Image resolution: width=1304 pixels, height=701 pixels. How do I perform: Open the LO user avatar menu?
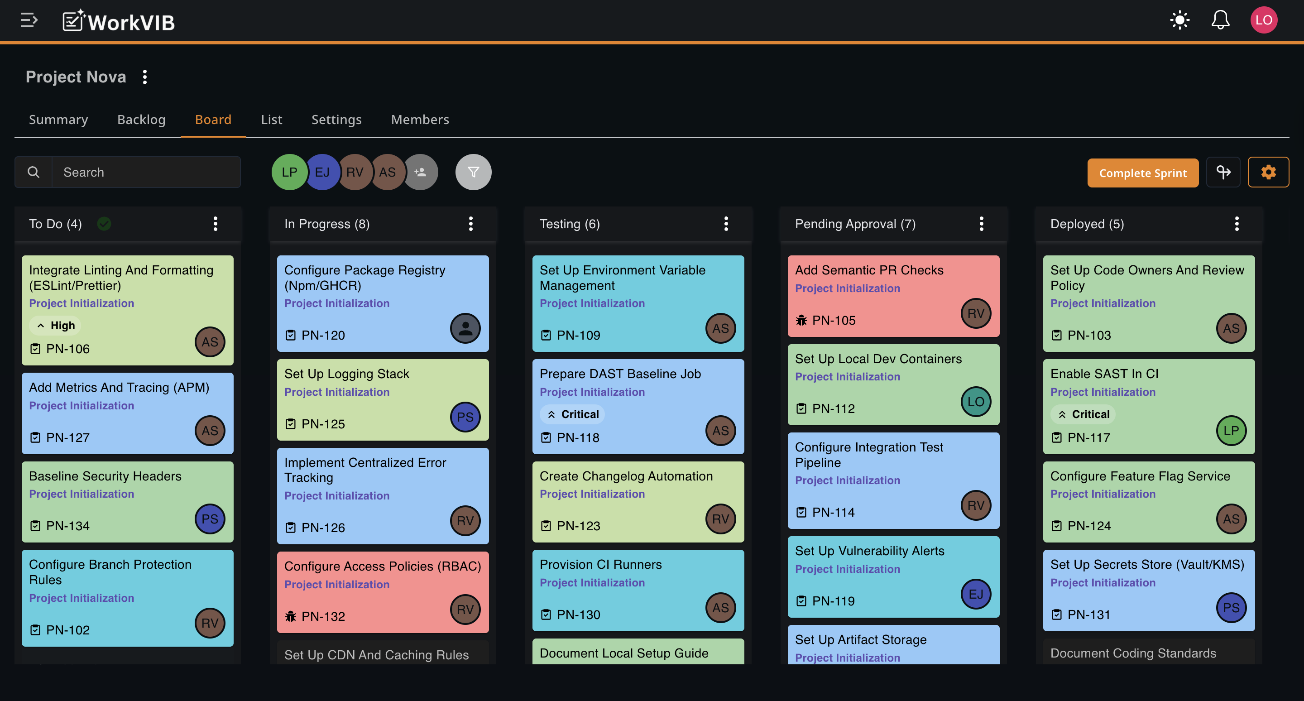[1264, 20]
